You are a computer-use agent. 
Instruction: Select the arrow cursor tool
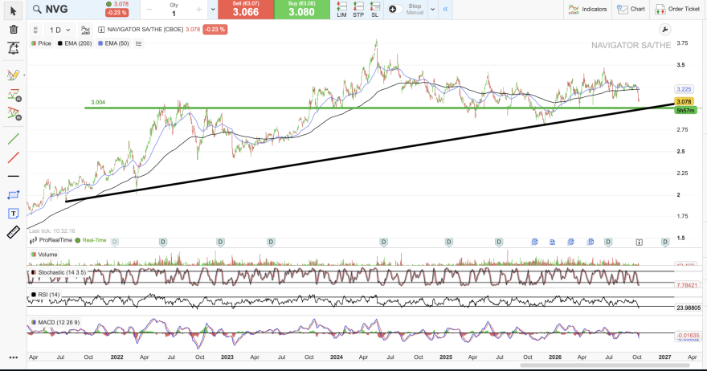tap(13, 10)
